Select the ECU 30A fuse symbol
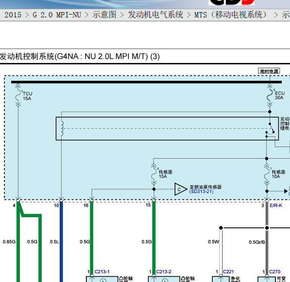290x282 pixels. [270, 96]
